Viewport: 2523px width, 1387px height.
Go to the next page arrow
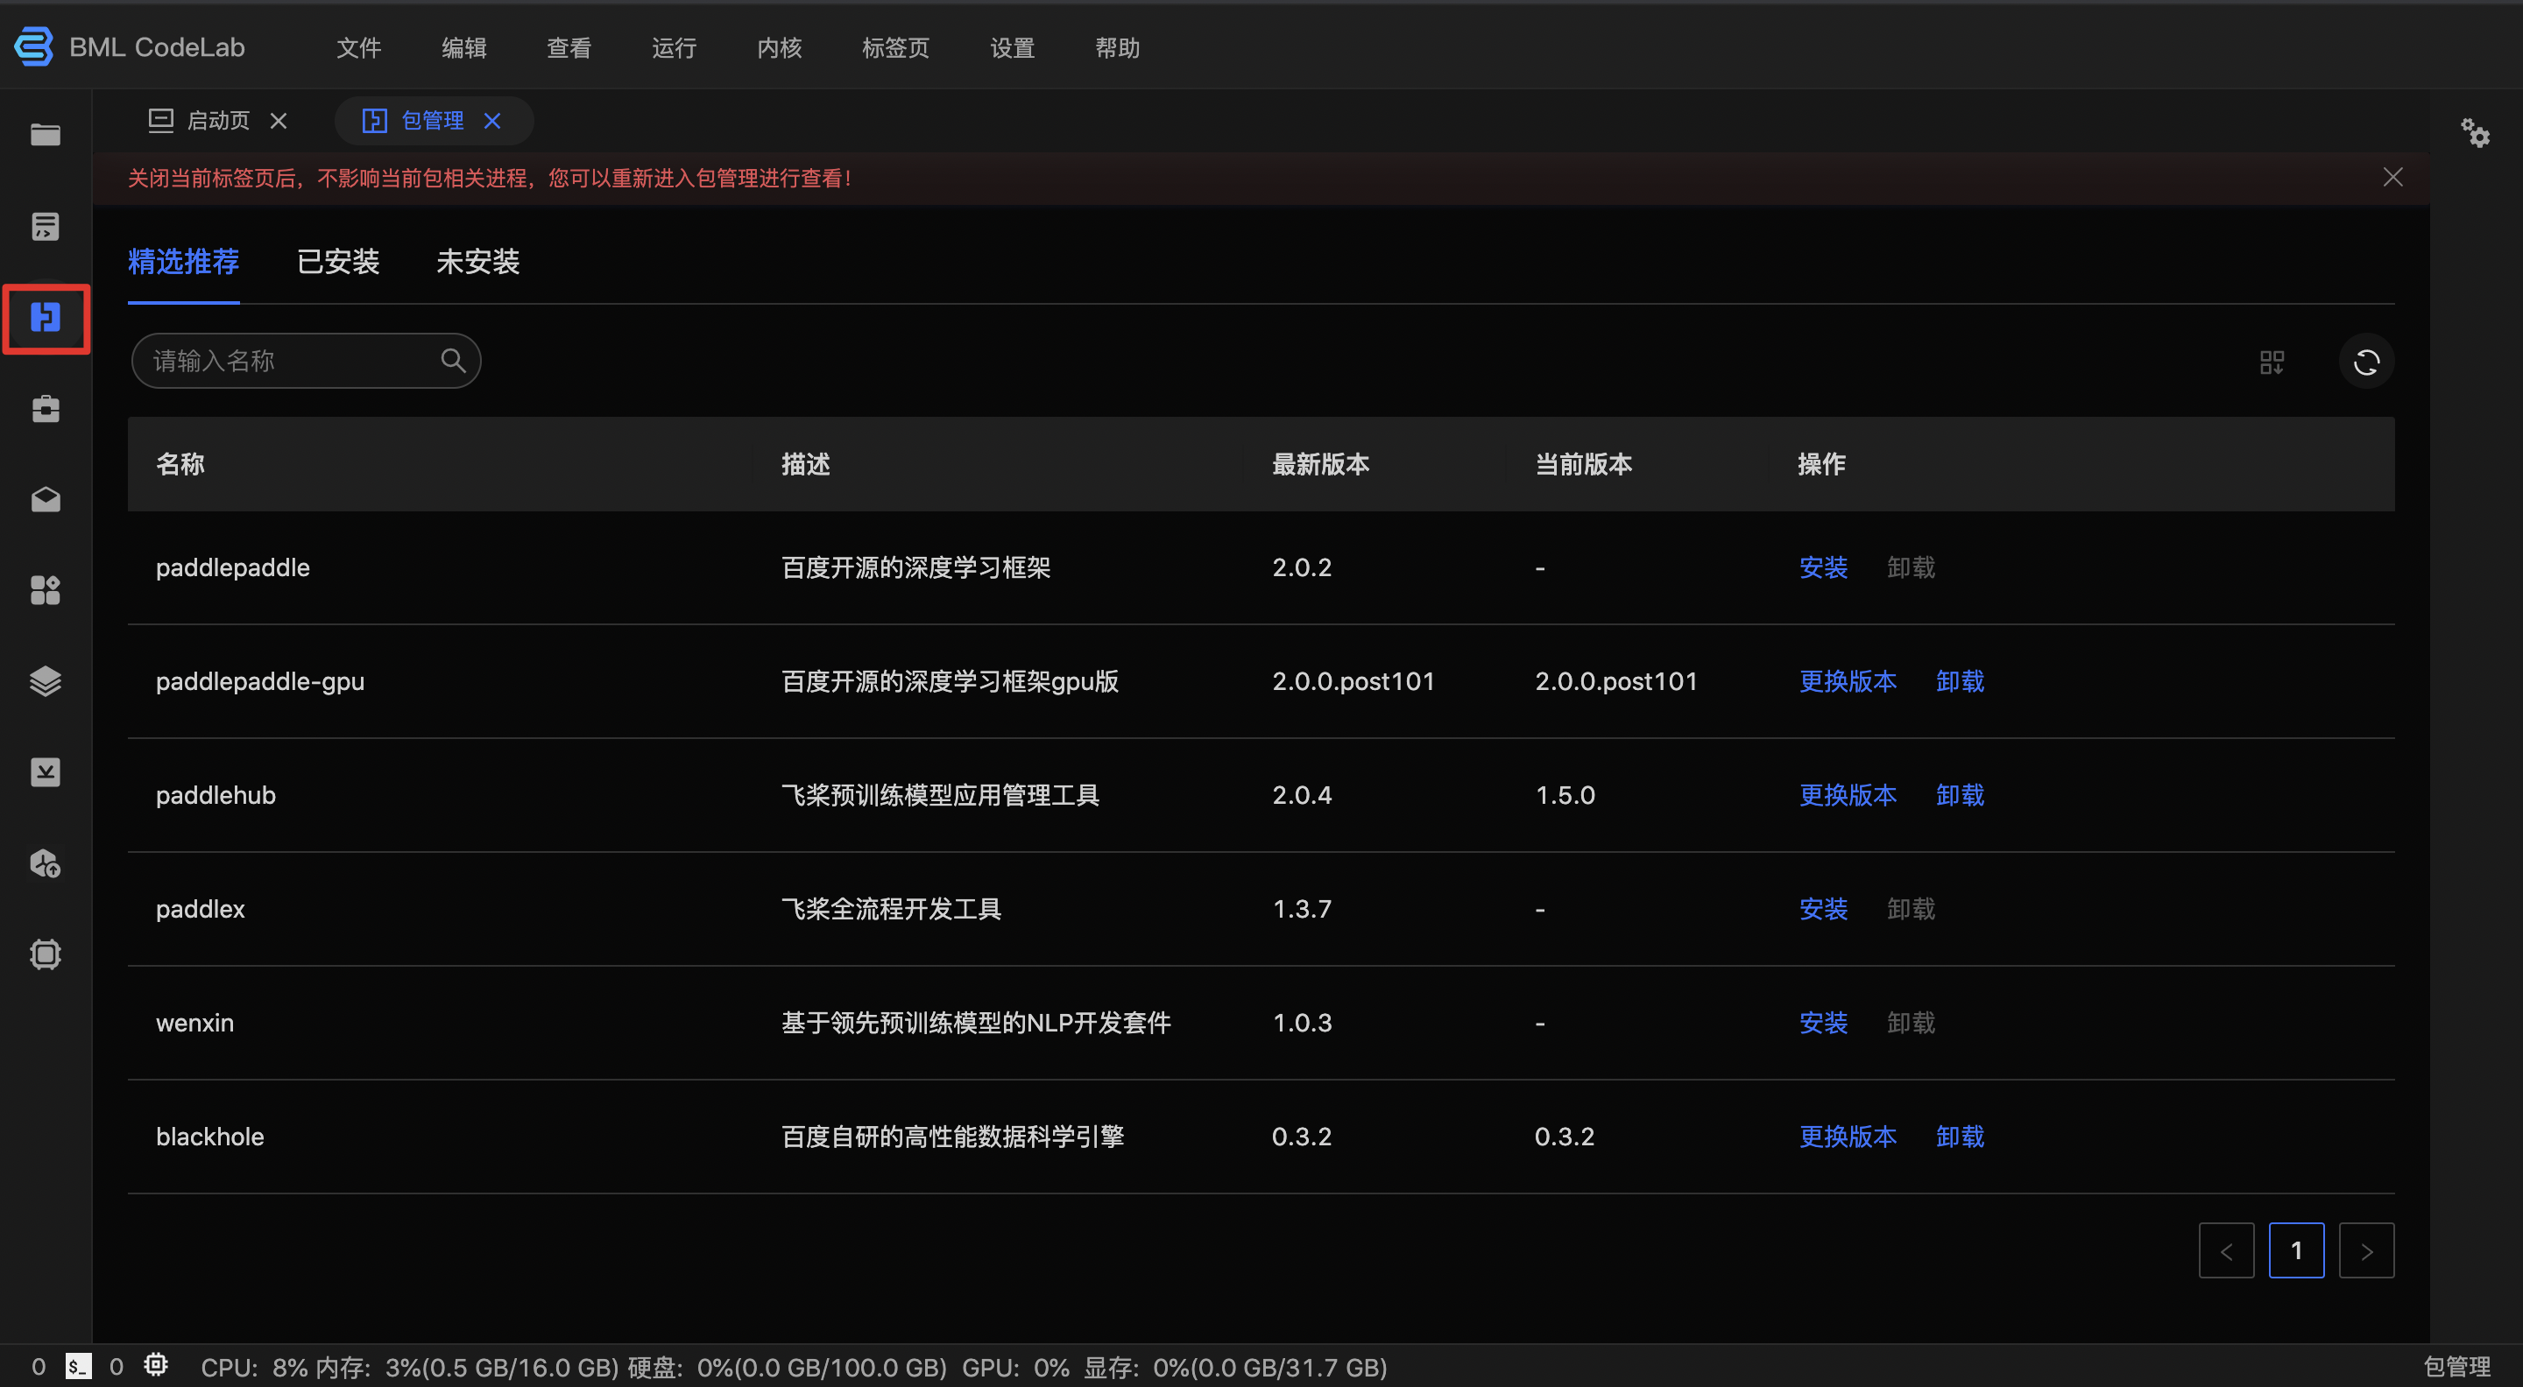pyautogui.click(x=2366, y=1250)
